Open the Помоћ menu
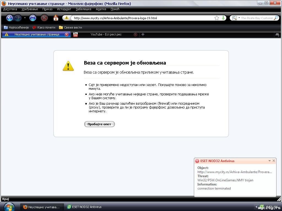The image size is (282, 211). pos(115,9)
